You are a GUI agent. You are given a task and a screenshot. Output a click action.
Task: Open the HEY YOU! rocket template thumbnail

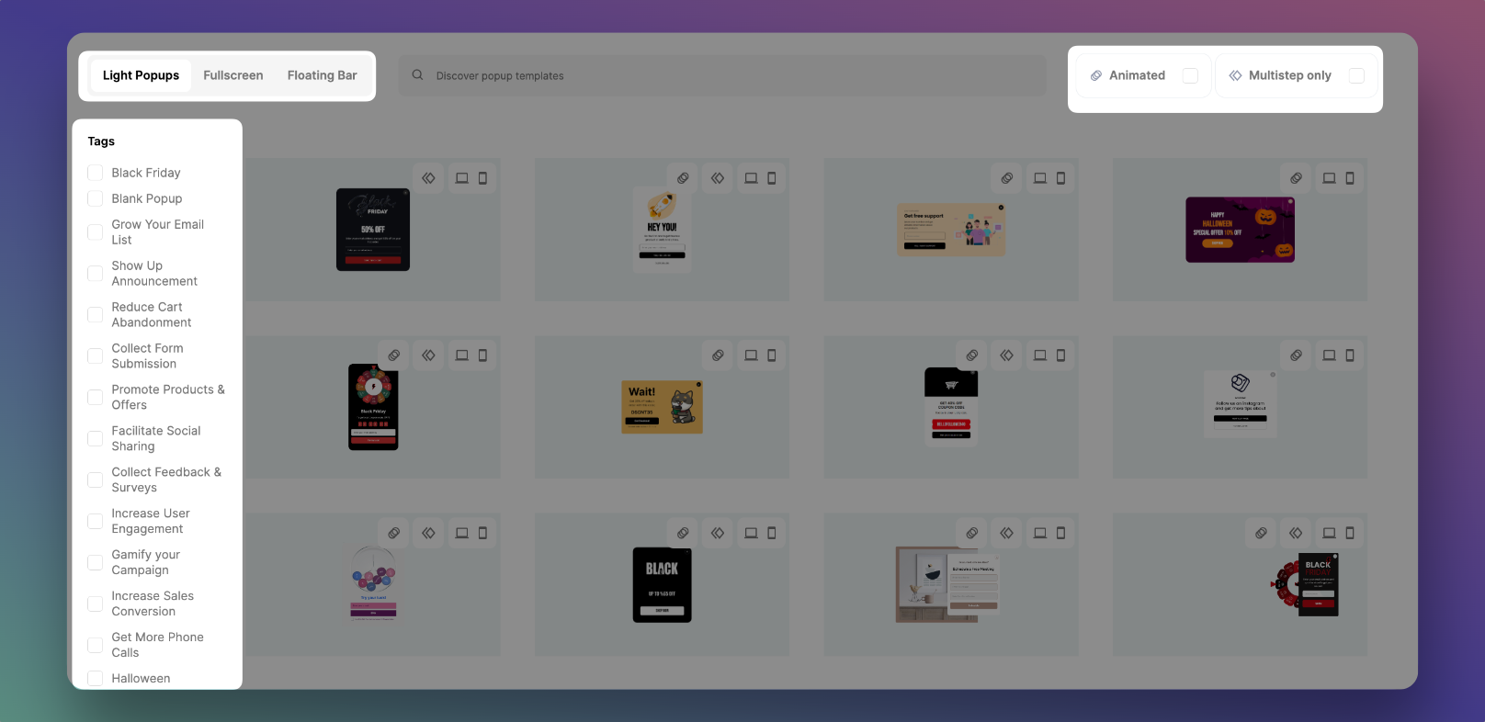(662, 230)
